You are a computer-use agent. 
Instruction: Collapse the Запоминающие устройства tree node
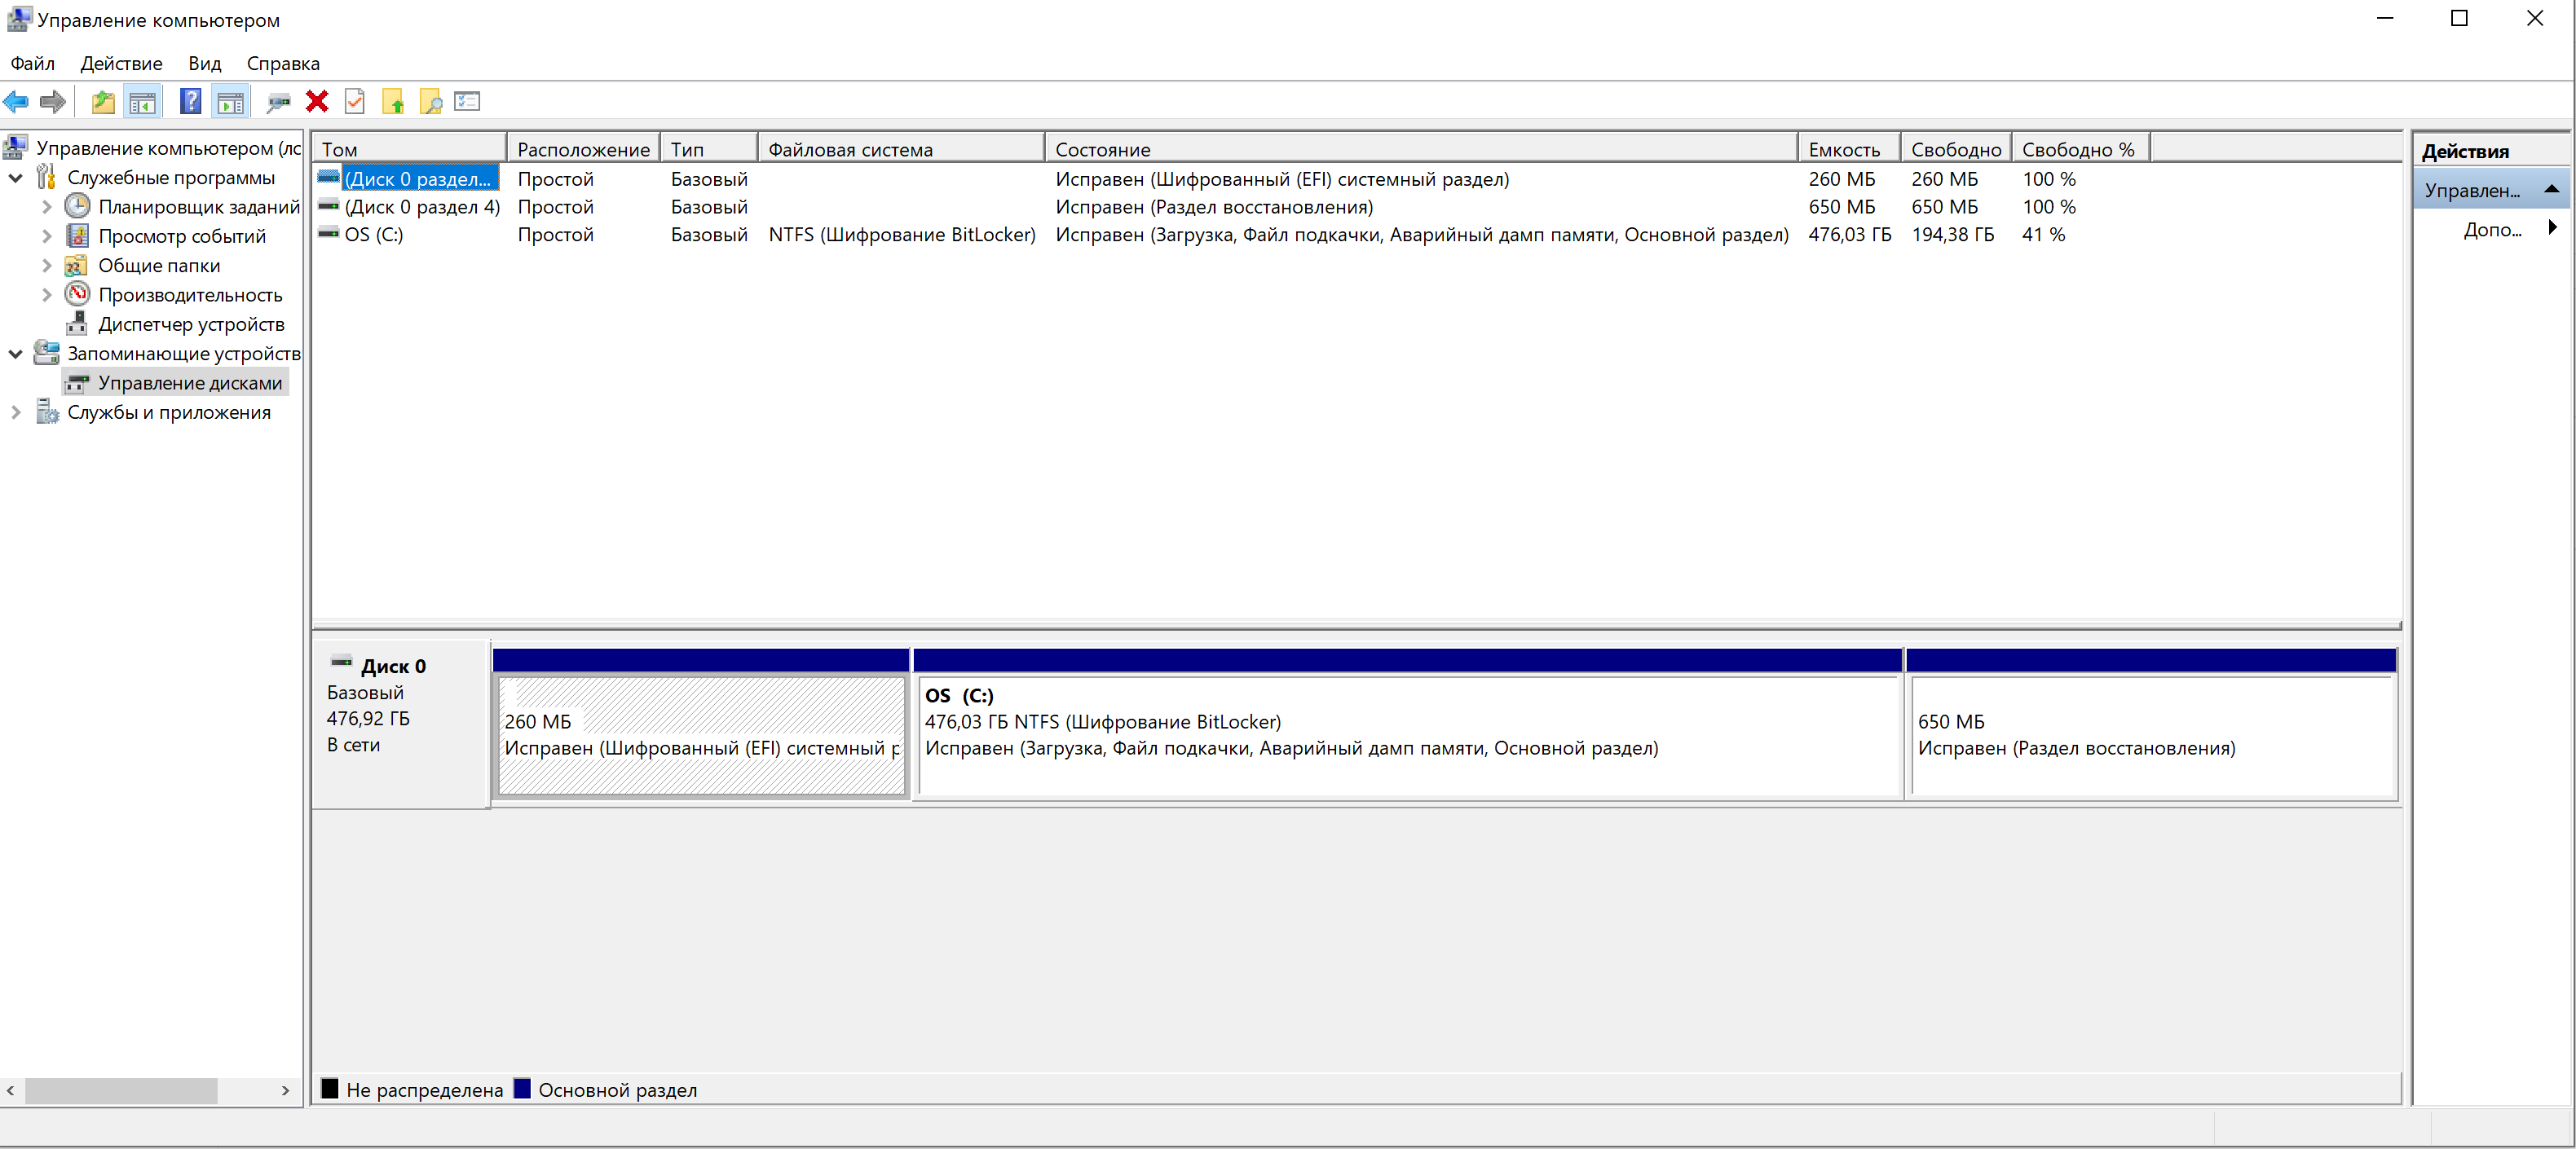[x=16, y=354]
